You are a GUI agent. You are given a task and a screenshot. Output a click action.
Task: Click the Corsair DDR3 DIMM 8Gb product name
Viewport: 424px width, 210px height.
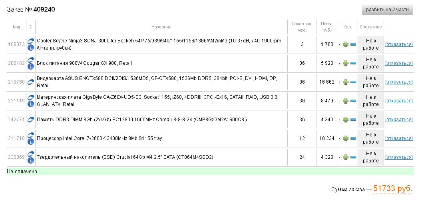coord(142,119)
